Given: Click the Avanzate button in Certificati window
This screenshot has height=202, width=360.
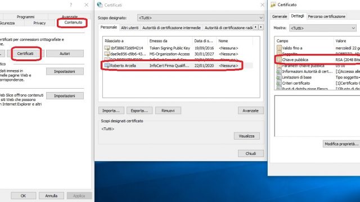Looking at the screenshot, I should pyautogui.click(x=250, y=111).
